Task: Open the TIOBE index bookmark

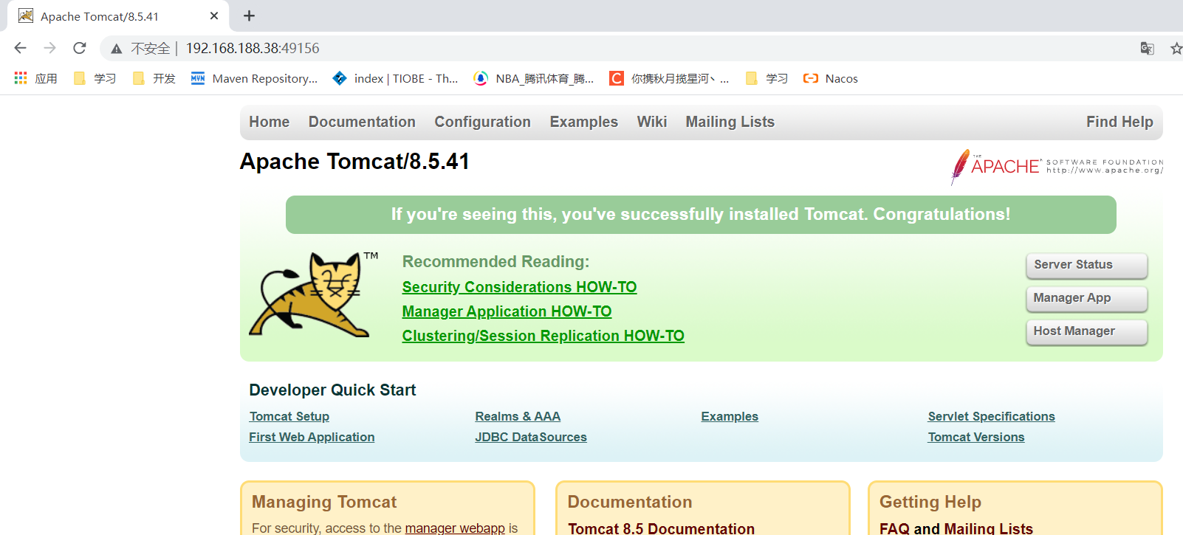Action: (396, 78)
